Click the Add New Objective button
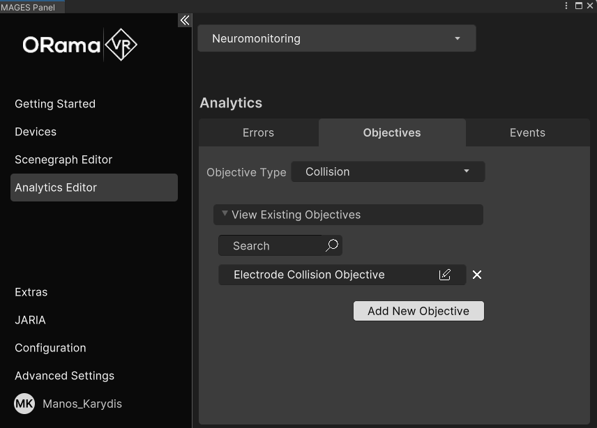Image resolution: width=597 pixels, height=428 pixels. coord(418,311)
